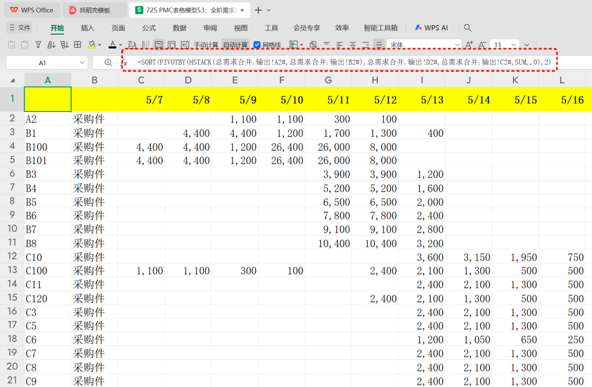
Task: Select row header 12
Action: point(12,256)
